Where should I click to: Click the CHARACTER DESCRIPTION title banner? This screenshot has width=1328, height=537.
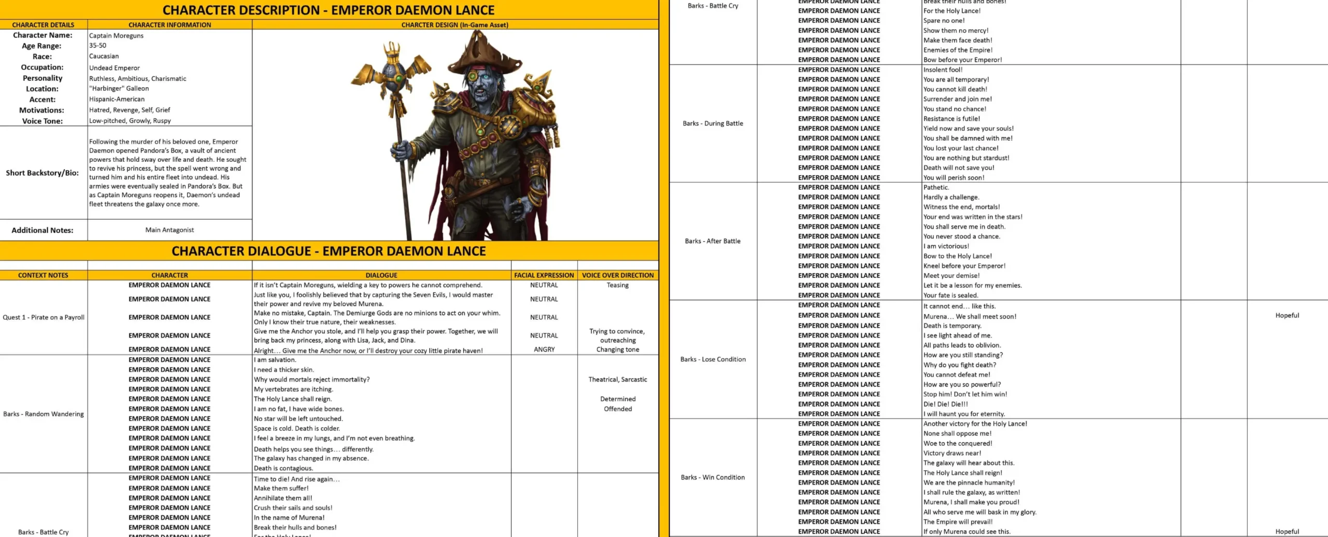(328, 10)
